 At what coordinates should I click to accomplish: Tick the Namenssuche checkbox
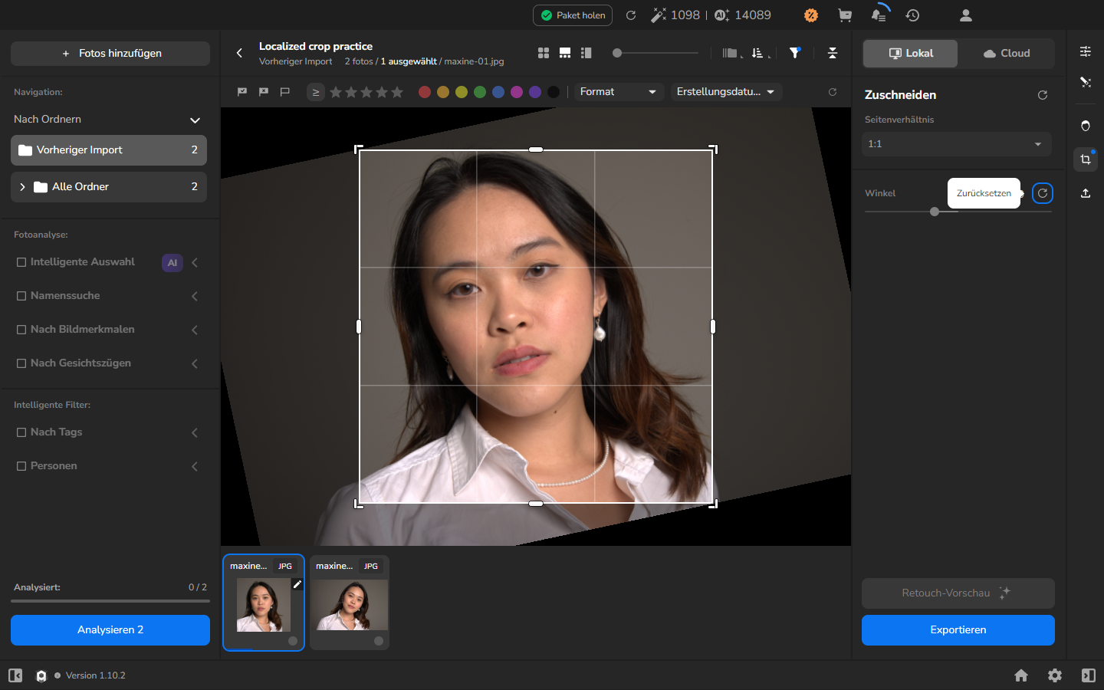(x=21, y=296)
